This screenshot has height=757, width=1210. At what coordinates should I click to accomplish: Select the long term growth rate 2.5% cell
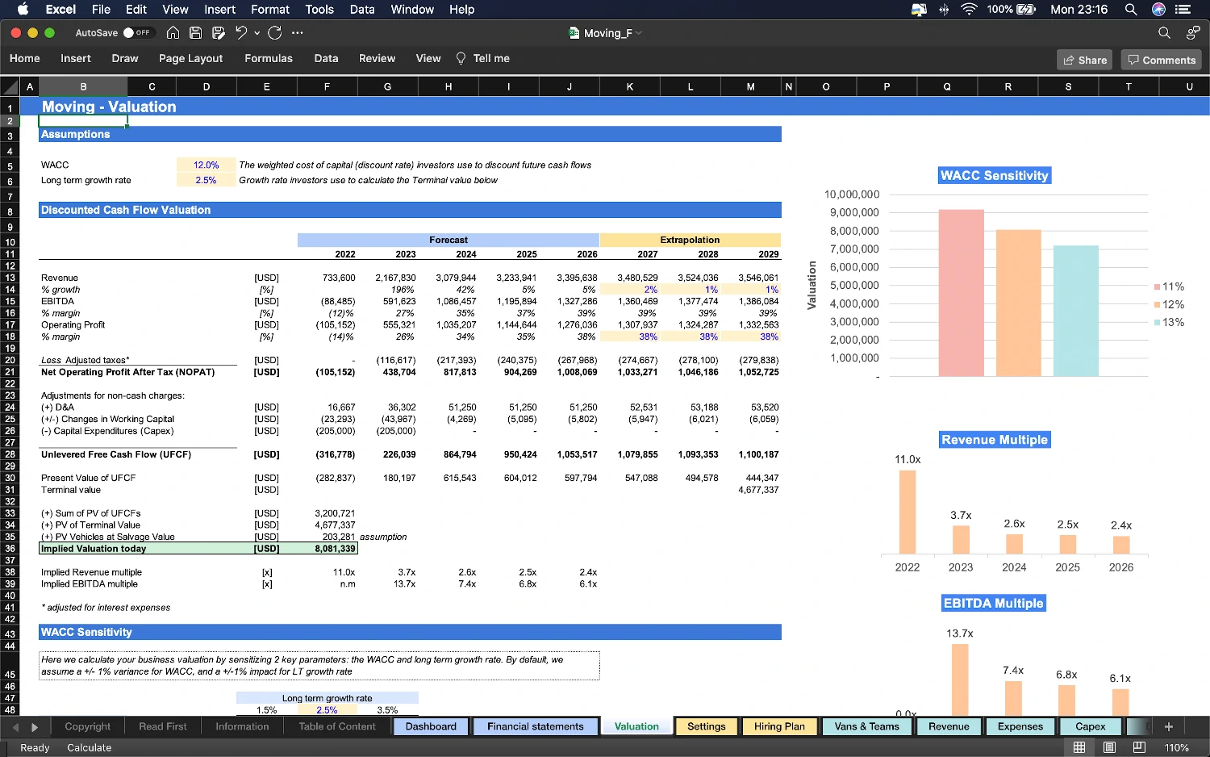click(x=207, y=181)
